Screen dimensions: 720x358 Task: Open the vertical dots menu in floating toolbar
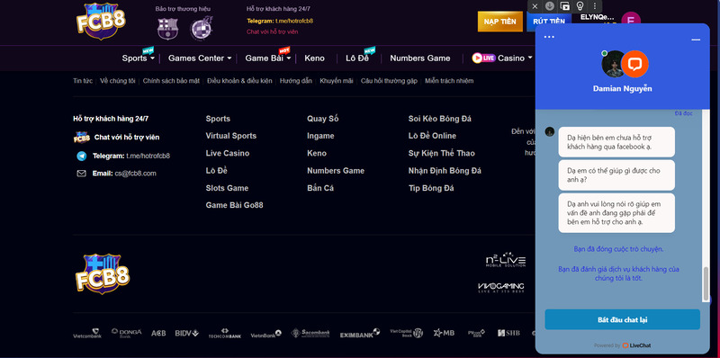[595, 6]
